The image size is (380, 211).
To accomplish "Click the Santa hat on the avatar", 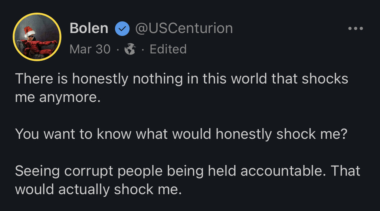I will pos(29,32).
